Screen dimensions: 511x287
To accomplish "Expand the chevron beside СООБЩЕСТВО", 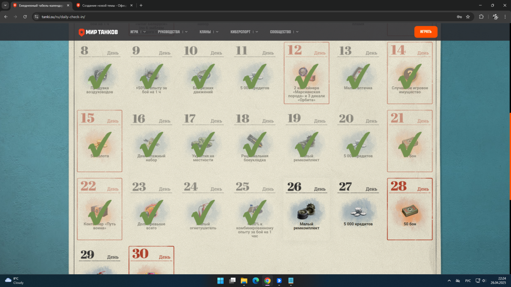I will [297, 32].
